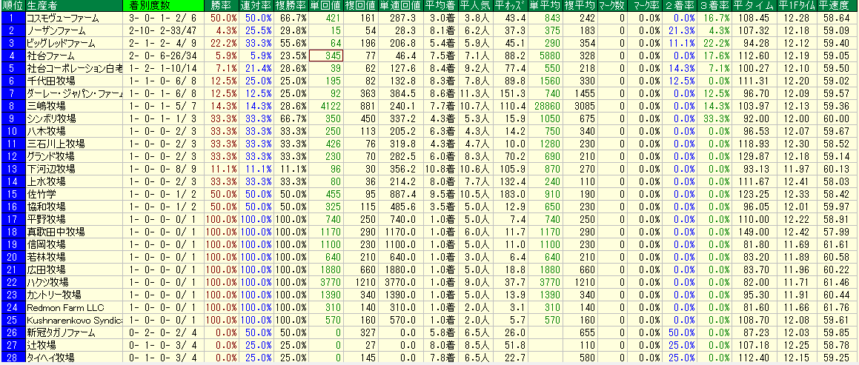Sort by 2着率 column header
This screenshot has width=859, height=365.
680,6
